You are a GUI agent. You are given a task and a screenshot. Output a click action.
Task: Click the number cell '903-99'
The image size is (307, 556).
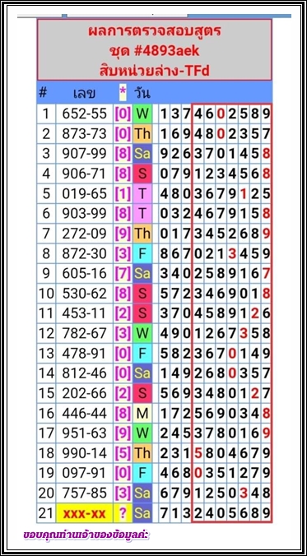pyautogui.click(x=84, y=214)
